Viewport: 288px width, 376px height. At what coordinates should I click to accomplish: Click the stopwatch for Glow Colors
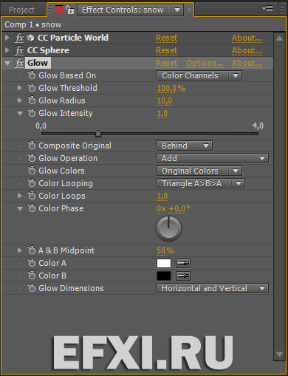[x=32, y=171]
